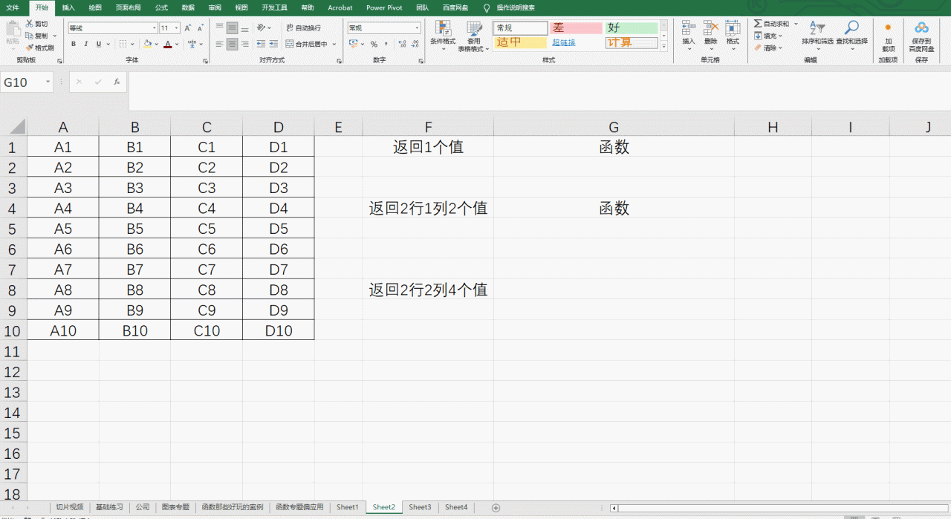Open the font size dropdown showing 11
Image resolution: width=951 pixels, height=519 pixels.
tap(176, 28)
